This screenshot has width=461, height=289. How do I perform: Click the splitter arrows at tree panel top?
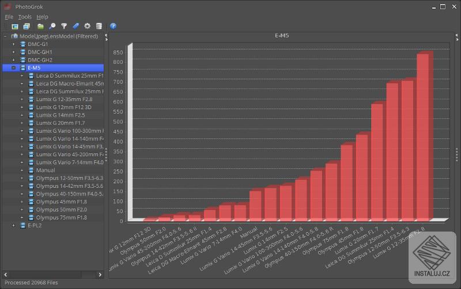click(106, 37)
